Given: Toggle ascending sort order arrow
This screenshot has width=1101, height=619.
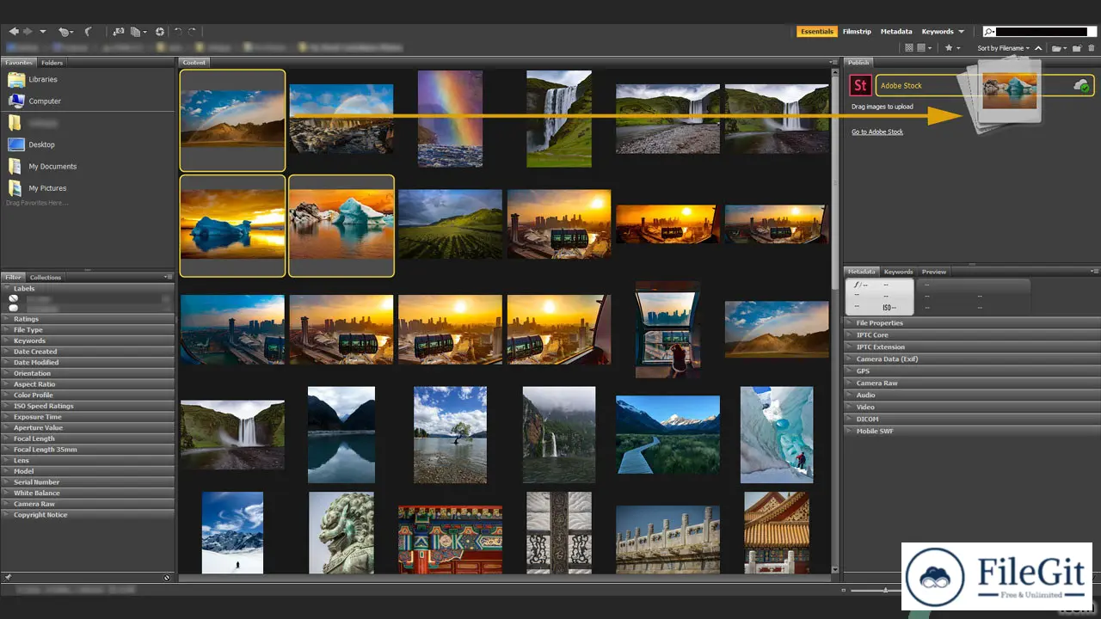Looking at the screenshot, I should 1038,48.
